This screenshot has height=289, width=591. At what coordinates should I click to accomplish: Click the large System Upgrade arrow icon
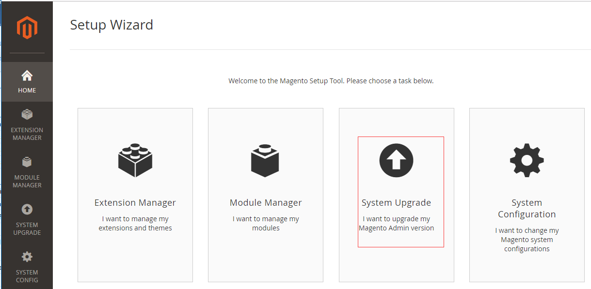(396, 160)
